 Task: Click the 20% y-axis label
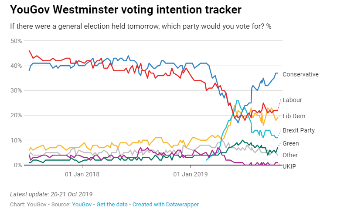pos(16,116)
